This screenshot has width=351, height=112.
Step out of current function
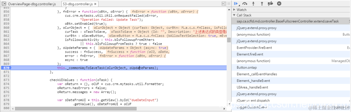tap(262, 4)
